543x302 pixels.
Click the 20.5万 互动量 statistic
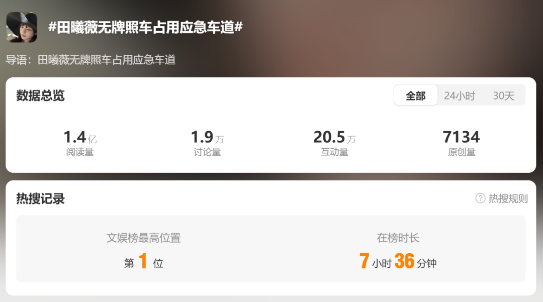click(x=334, y=143)
